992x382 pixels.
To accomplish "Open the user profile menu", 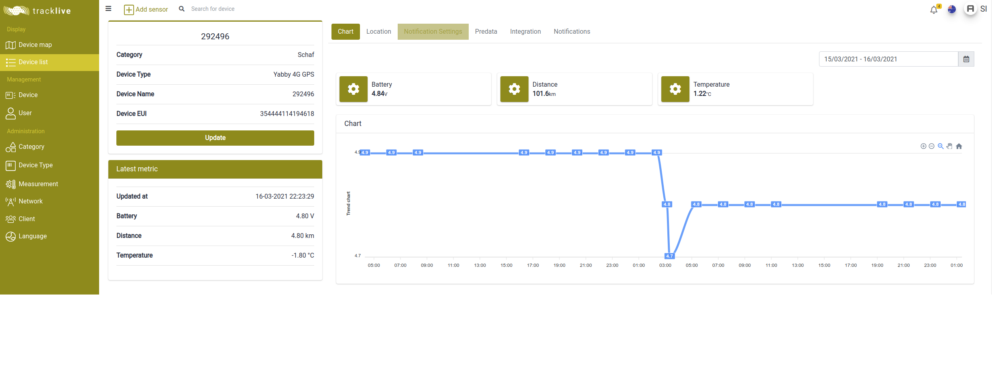I will tap(970, 9).
